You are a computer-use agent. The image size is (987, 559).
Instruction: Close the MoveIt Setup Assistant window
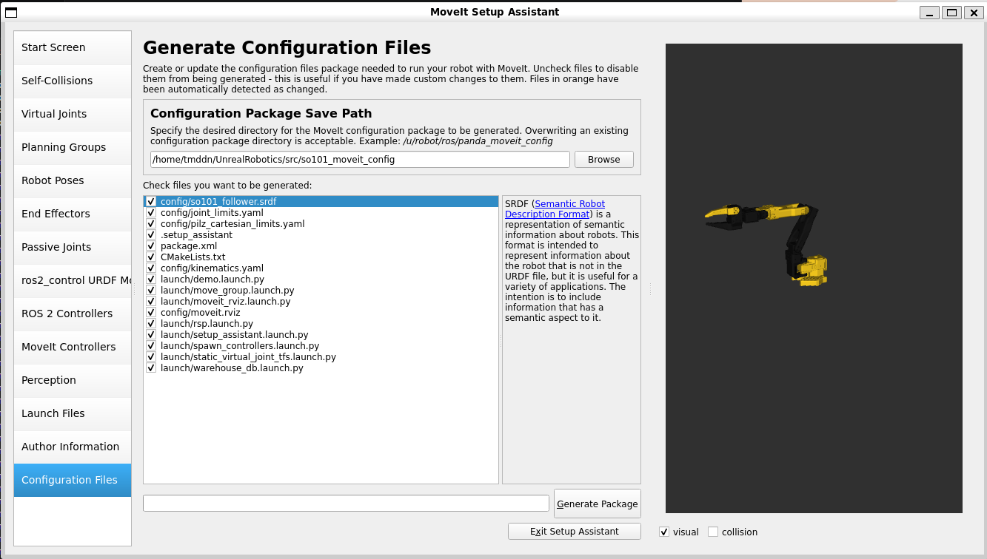pyautogui.click(x=974, y=13)
